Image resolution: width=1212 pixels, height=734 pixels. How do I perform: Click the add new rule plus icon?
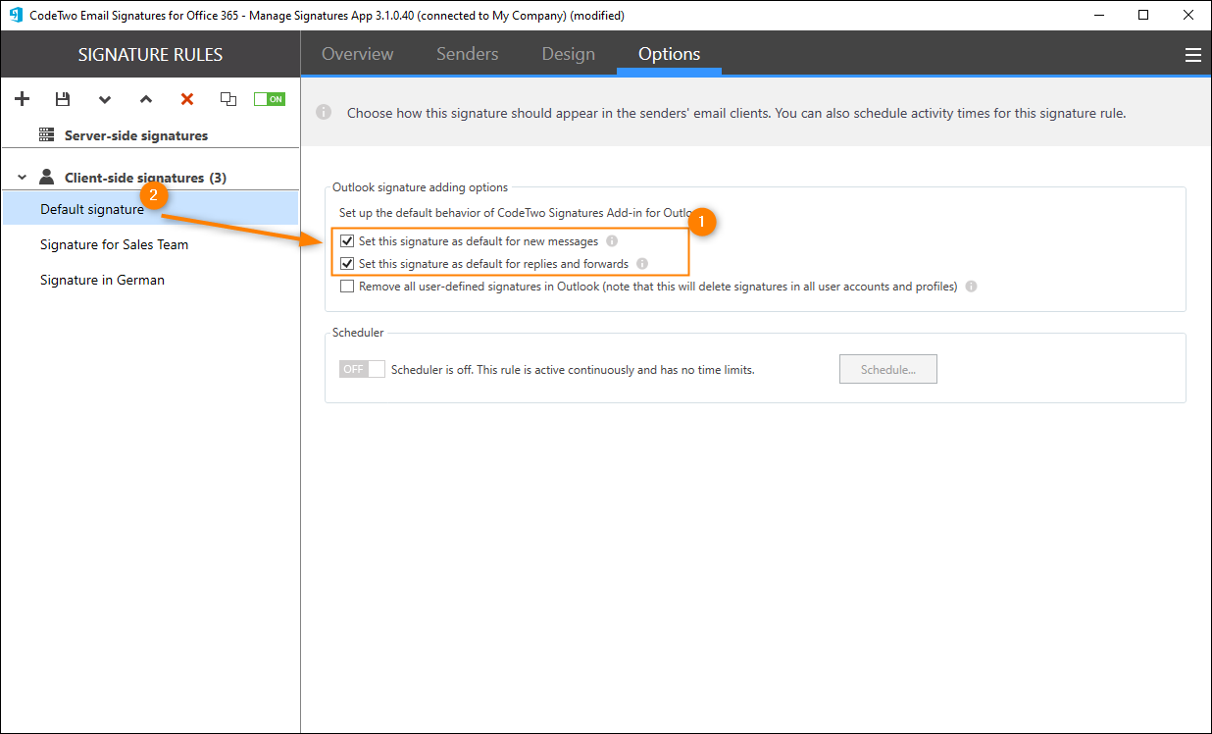tap(23, 99)
